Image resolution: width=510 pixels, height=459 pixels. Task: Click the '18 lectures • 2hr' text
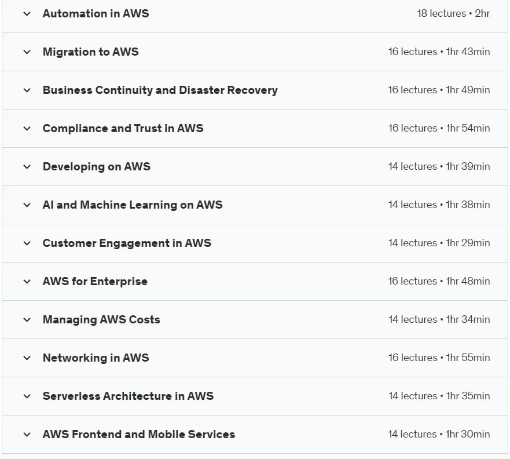click(453, 13)
